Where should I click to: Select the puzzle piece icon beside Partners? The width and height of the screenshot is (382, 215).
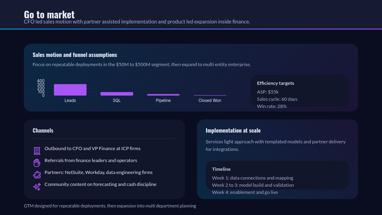pyautogui.click(x=37, y=174)
